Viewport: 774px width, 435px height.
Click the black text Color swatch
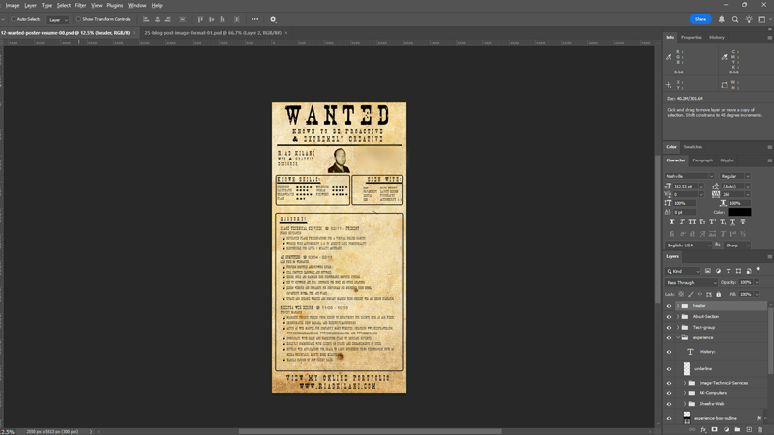pos(739,212)
